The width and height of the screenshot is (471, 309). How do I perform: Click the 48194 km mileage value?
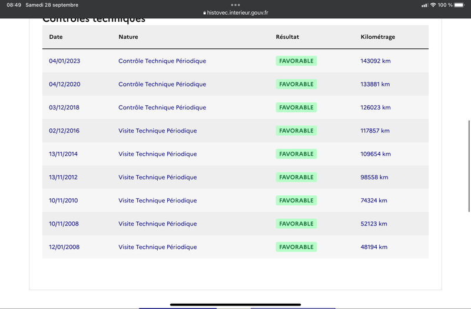click(374, 247)
